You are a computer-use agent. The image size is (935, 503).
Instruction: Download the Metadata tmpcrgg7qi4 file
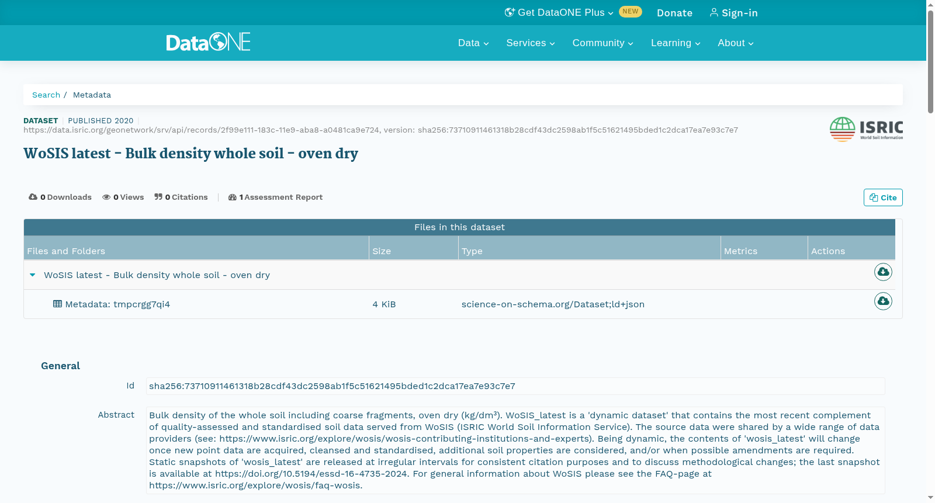(883, 301)
